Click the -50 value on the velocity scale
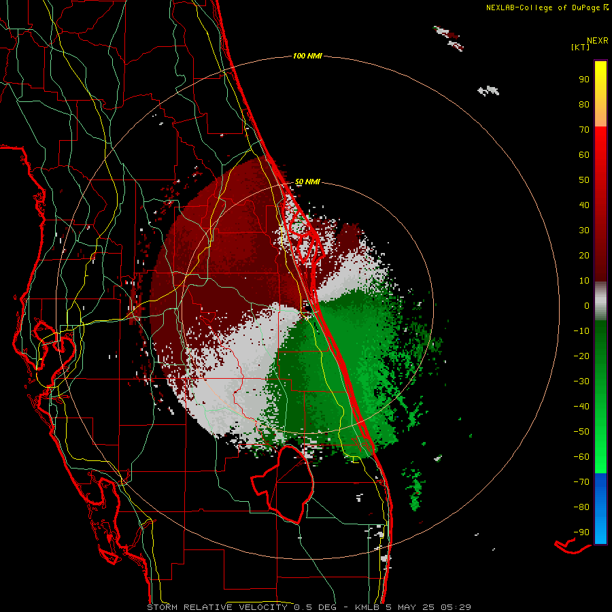The height and width of the screenshot is (612, 612). 581,432
